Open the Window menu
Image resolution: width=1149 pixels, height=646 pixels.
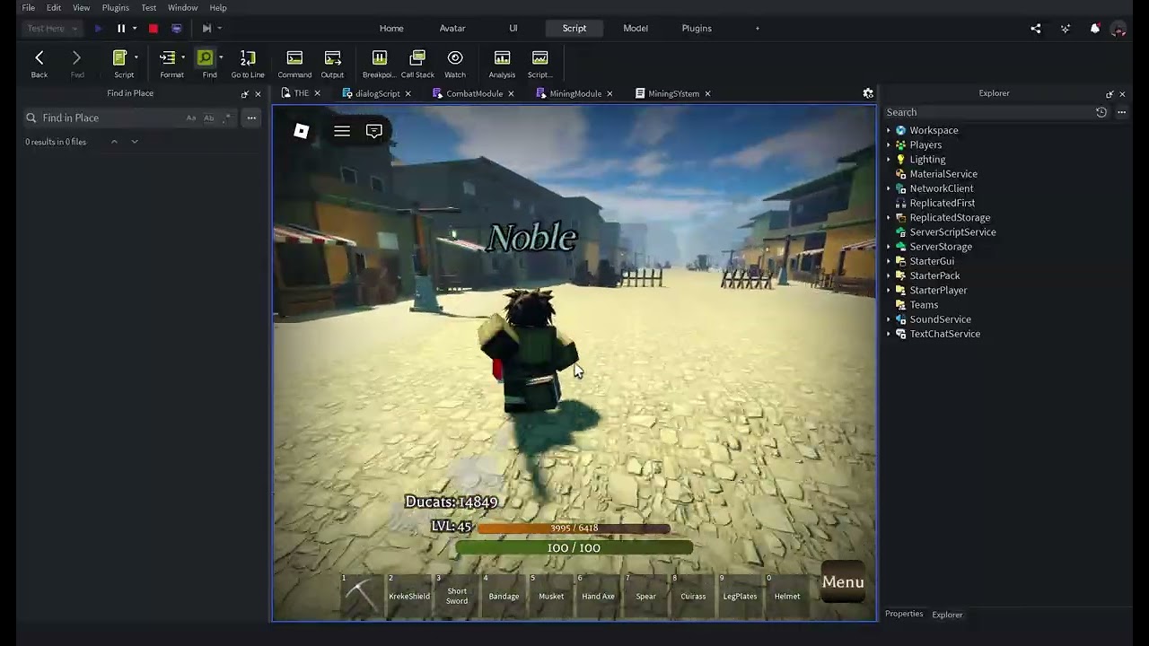[x=182, y=7]
